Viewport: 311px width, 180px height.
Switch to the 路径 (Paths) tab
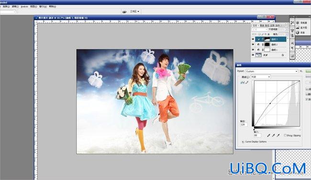pyautogui.click(x=267, y=25)
